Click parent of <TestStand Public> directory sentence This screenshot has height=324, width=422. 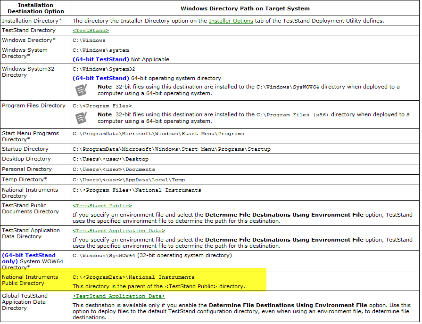click(x=159, y=287)
